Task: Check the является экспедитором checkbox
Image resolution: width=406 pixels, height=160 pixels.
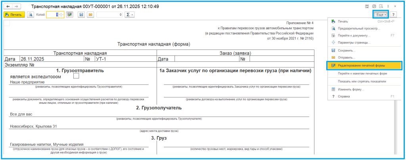Action: point(76,76)
